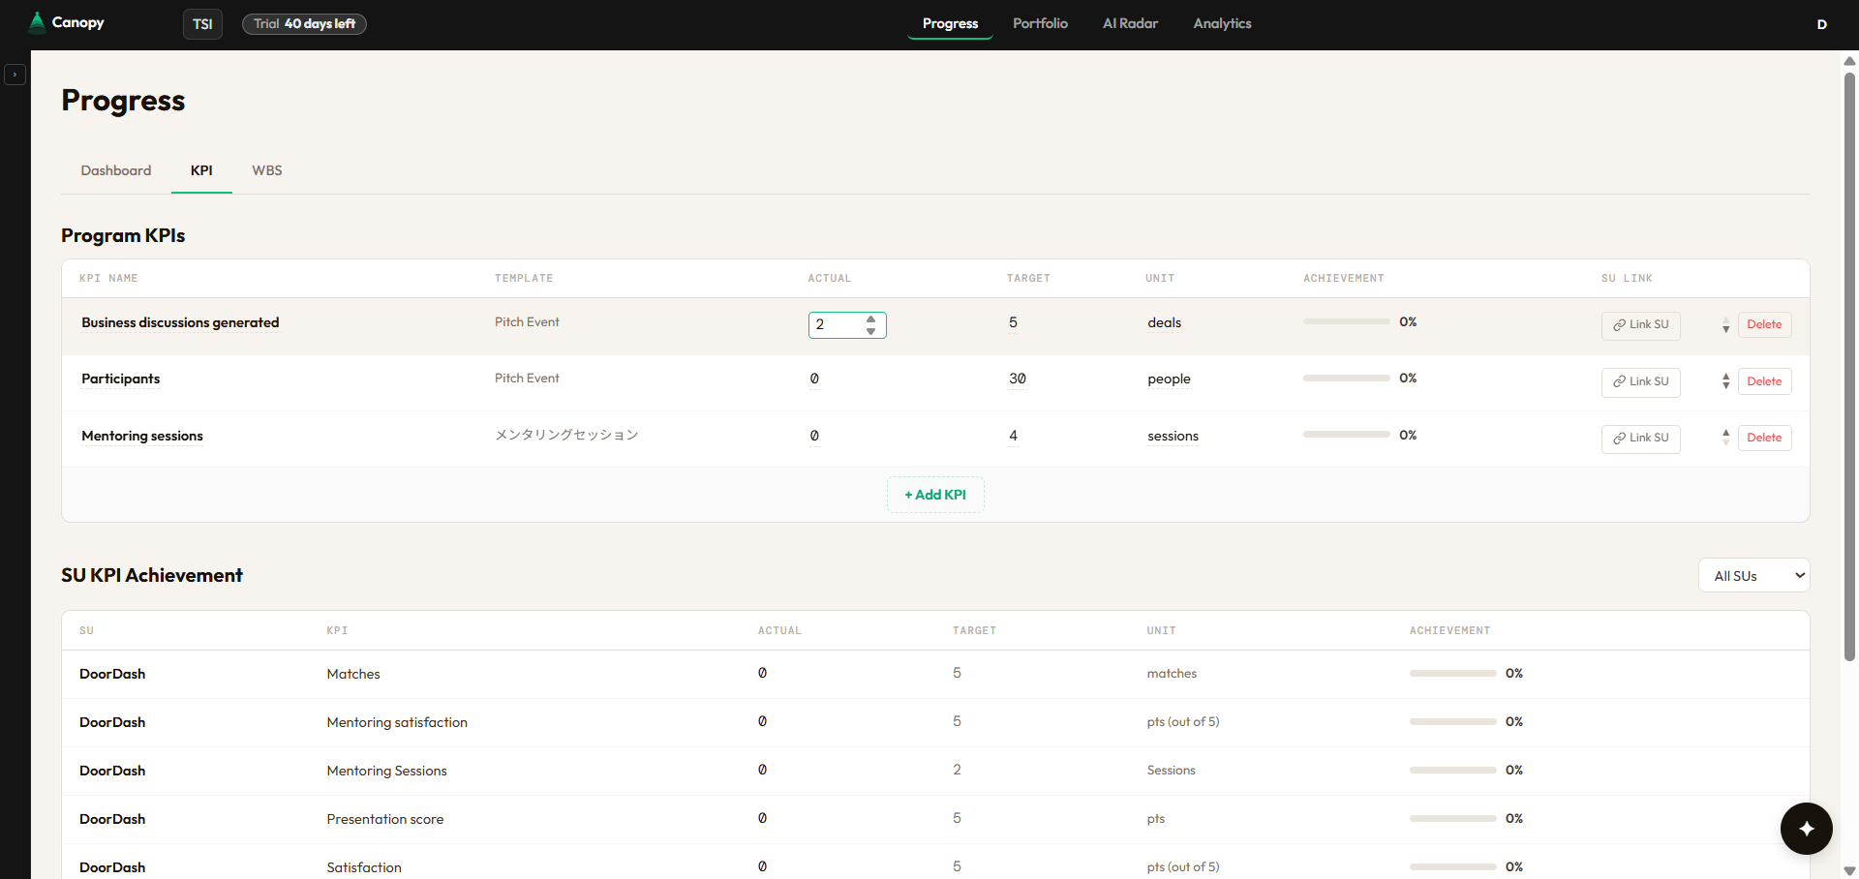Decrement Business discussions actual value
This screenshot has width=1859, height=879.
[871, 331]
